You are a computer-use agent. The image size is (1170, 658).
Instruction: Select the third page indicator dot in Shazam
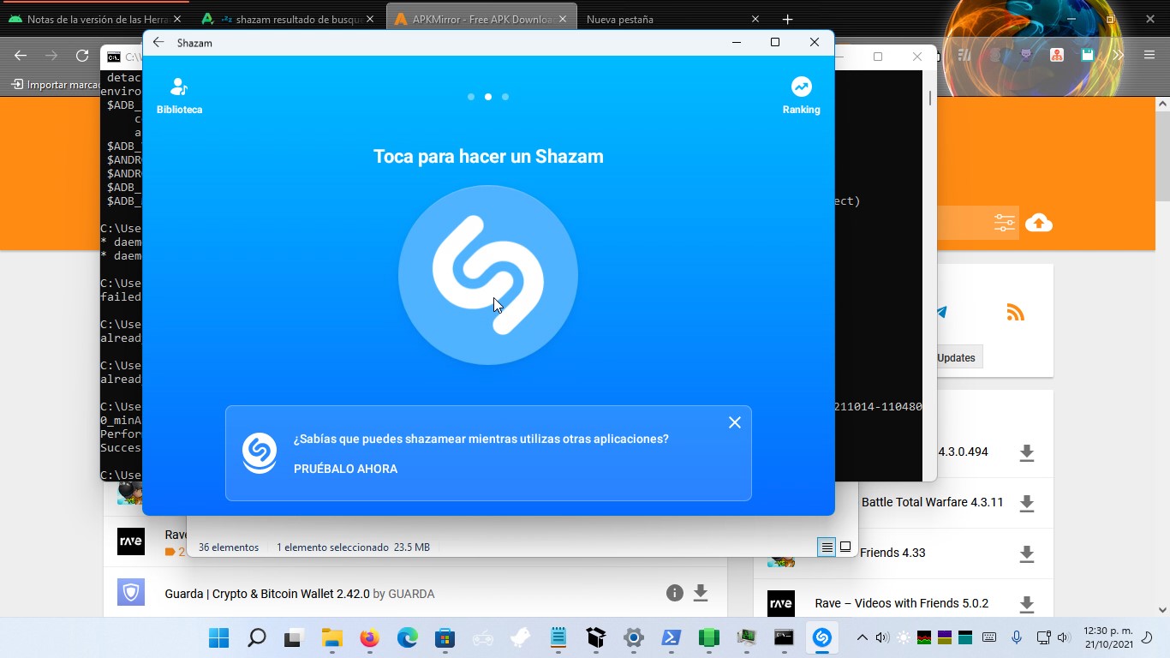click(505, 97)
